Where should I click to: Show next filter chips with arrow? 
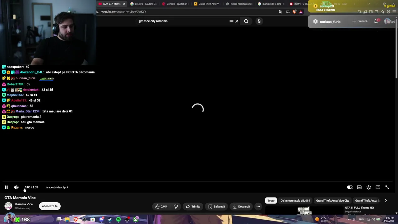click(x=386, y=201)
